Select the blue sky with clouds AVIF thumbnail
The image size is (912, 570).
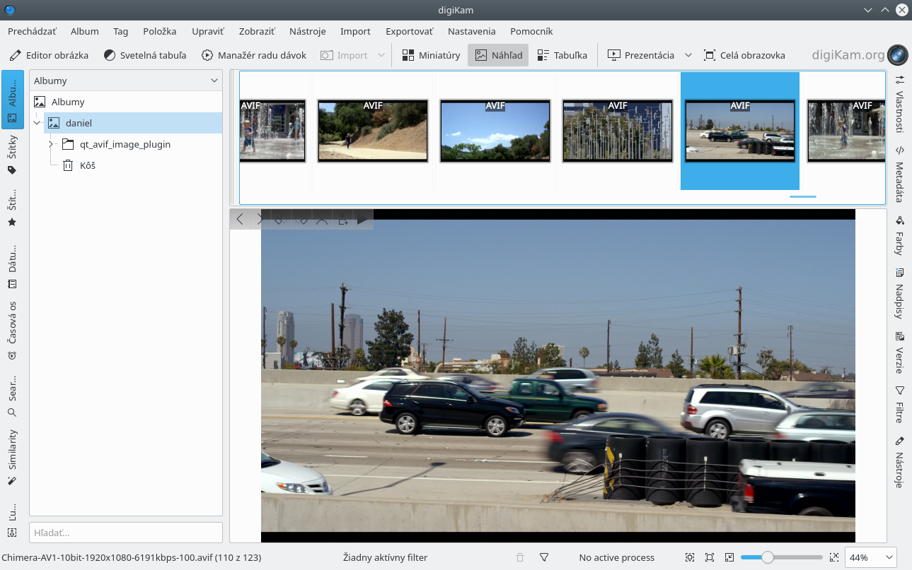(x=495, y=131)
